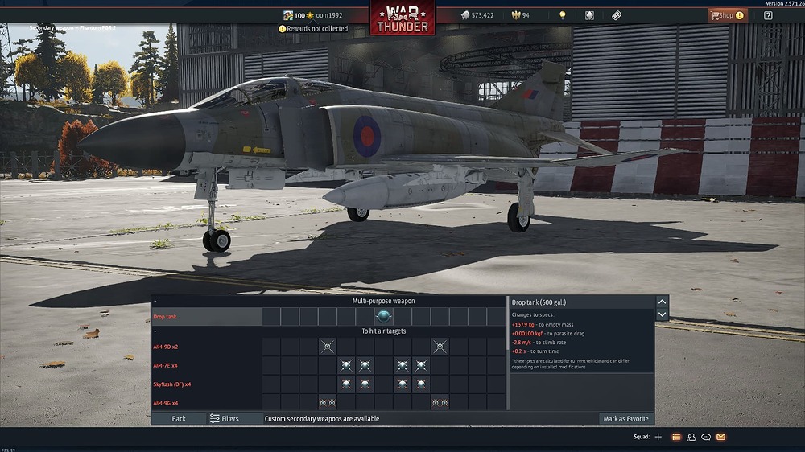Click the War Thunder logo menu
Image resolution: width=805 pixels, height=452 pixels.
(x=402, y=18)
